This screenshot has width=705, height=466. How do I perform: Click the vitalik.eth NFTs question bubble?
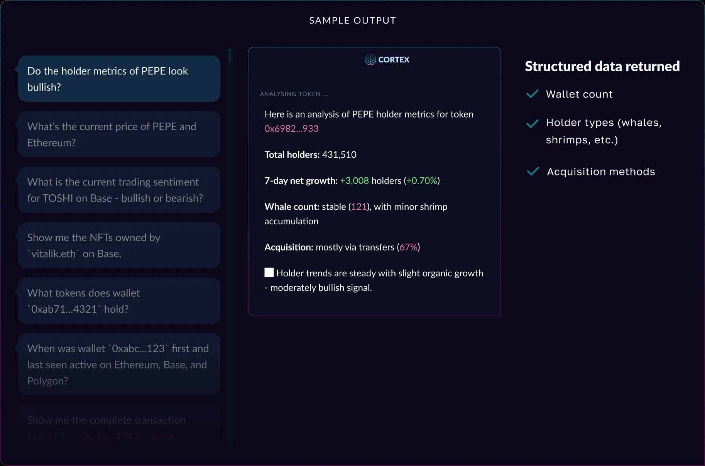(x=118, y=245)
